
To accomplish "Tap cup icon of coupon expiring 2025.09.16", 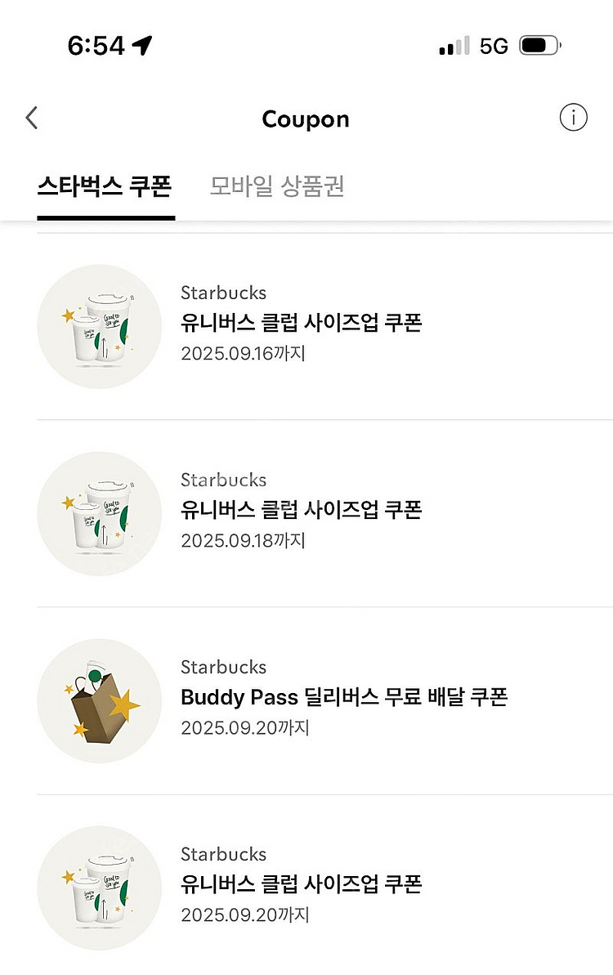I will (99, 326).
